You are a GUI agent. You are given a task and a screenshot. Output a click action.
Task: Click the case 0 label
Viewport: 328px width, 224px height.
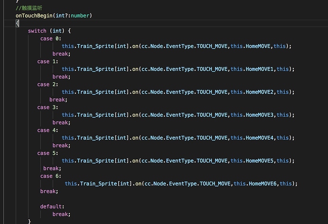coord(50,38)
